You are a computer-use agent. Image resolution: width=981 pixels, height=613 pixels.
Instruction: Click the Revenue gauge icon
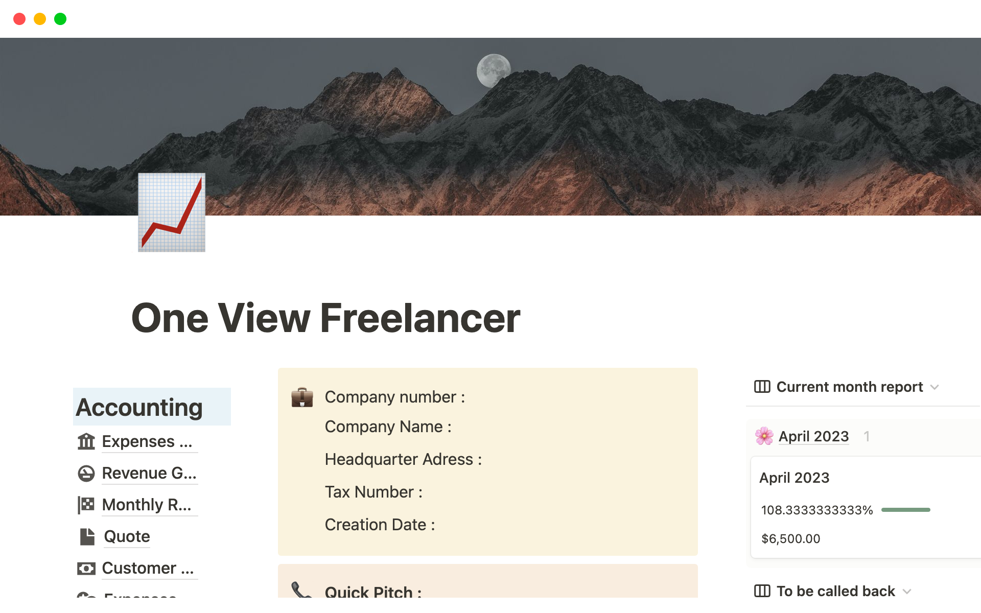[x=86, y=474]
